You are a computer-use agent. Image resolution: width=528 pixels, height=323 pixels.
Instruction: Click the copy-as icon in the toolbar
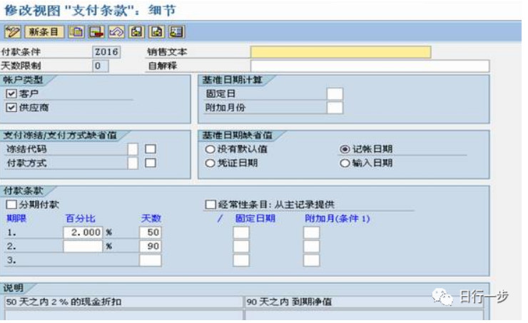(76, 32)
